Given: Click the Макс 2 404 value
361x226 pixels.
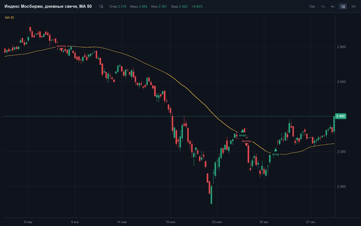Looking at the screenshot, I should point(138,6).
